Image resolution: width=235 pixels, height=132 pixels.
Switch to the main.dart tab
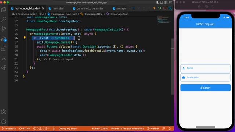tap(58, 8)
